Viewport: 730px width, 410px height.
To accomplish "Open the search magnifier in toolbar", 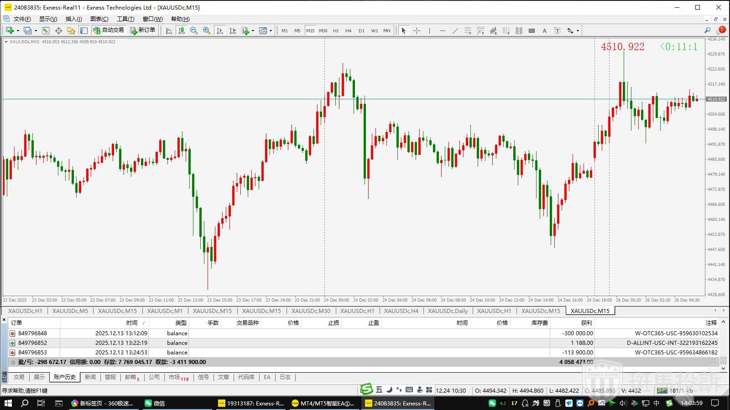I will coord(707,30).
